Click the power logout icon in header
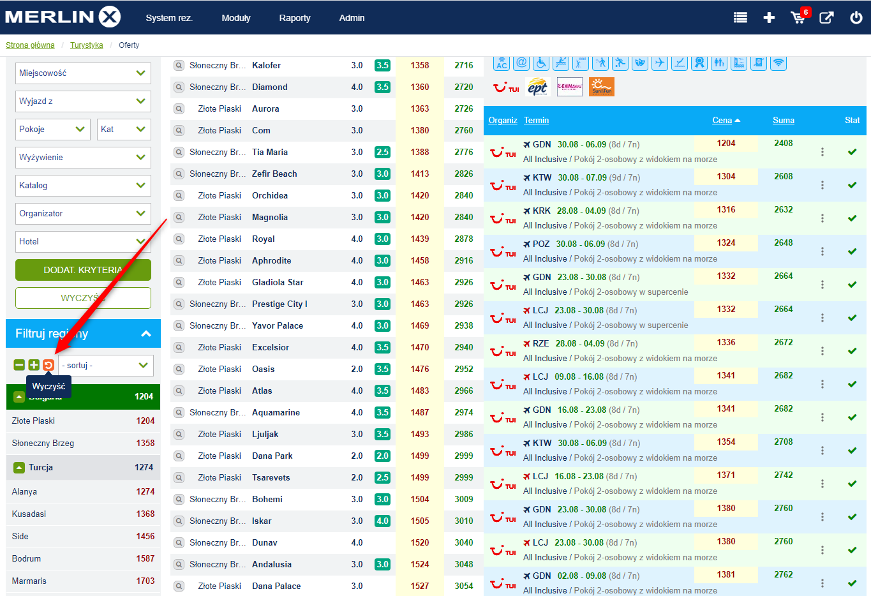 pos(856,18)
